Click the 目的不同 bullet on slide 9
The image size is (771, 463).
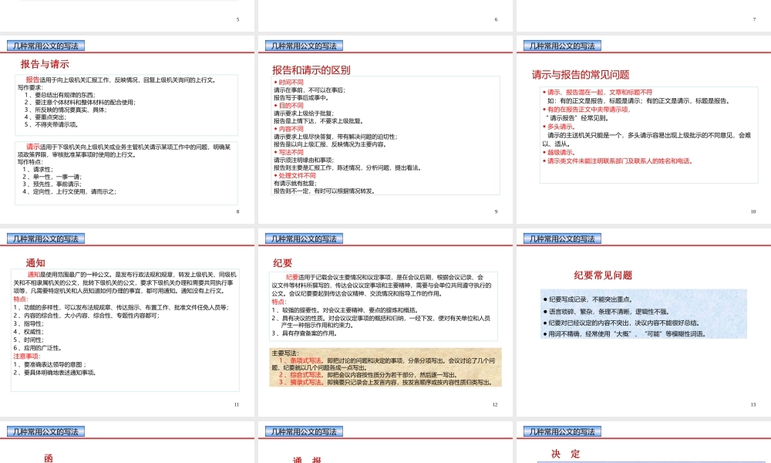coord(288,105)
